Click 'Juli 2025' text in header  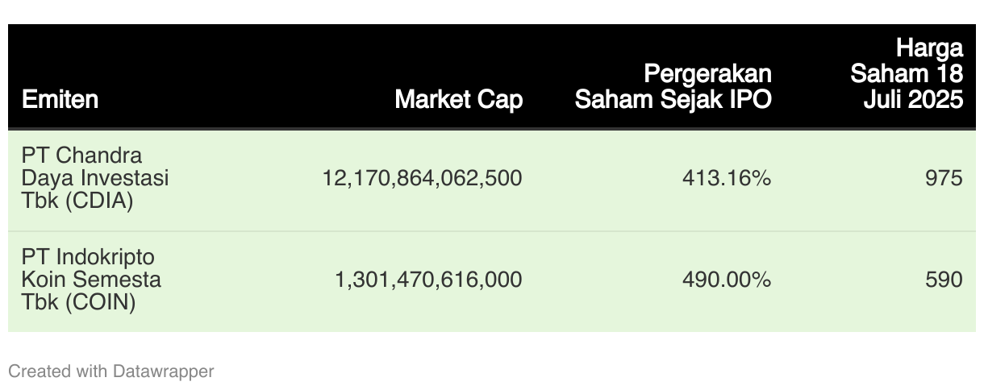(919, 100)
